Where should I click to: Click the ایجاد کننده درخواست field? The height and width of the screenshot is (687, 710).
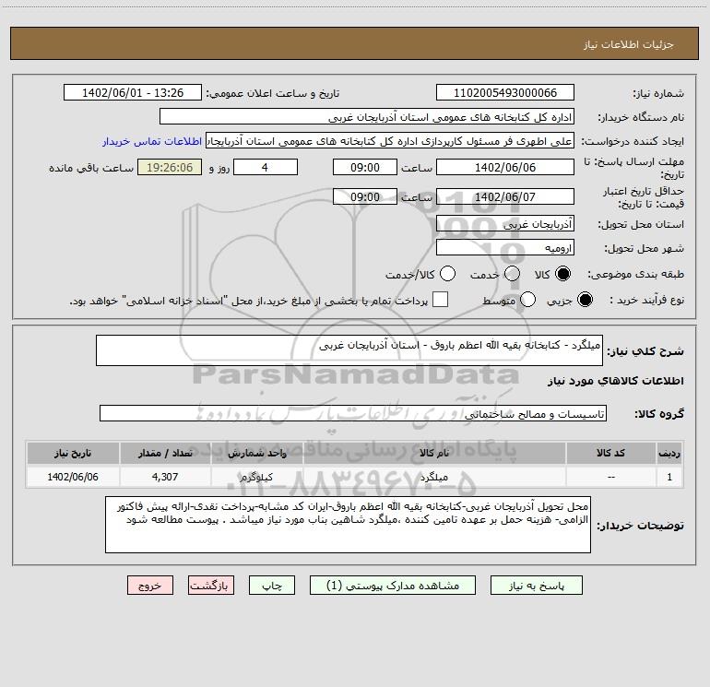pos(390,141)
